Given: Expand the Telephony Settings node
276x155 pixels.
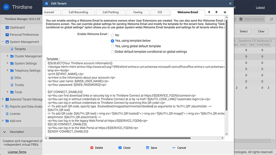Looking at the screenshot, I should [x=7, y=70].
